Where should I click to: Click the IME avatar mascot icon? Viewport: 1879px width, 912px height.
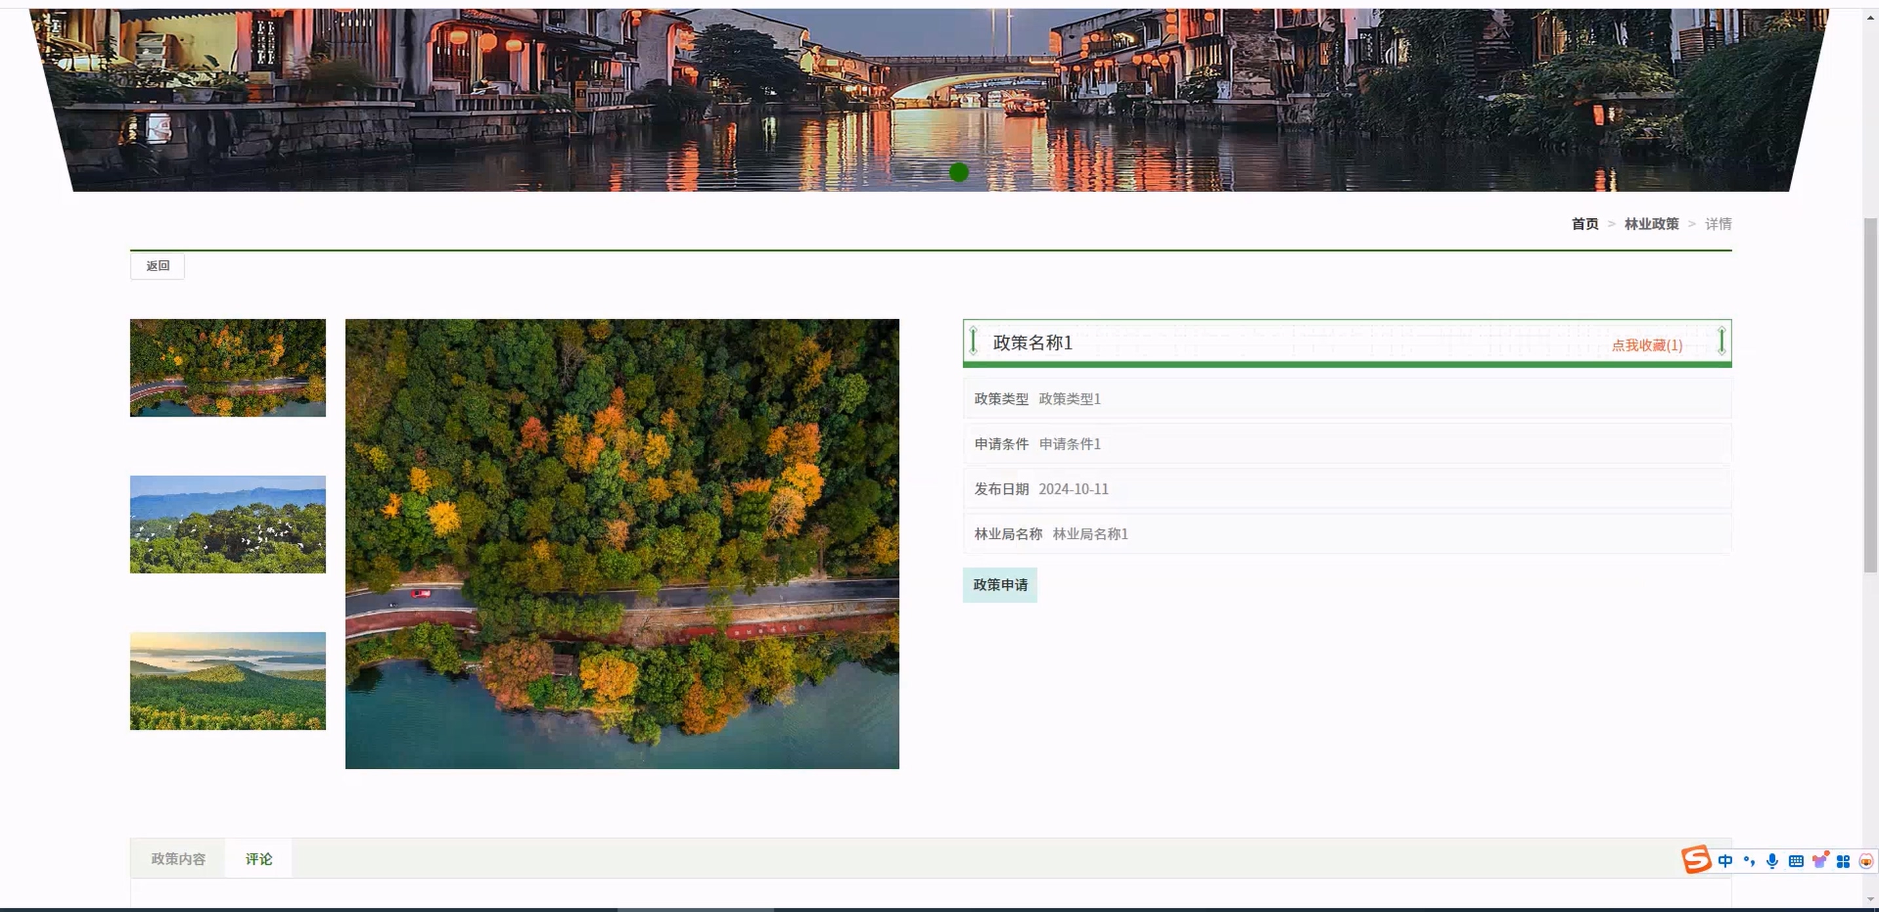click(1866, 861)
